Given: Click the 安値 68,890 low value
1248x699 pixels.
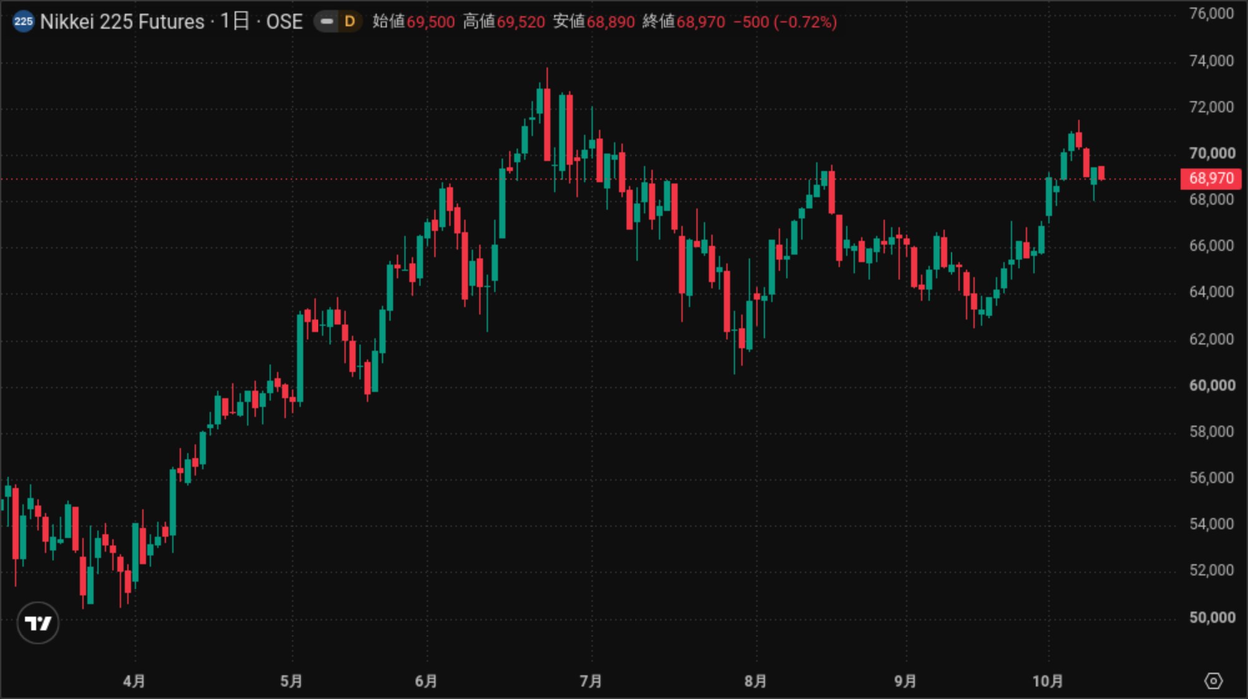Looking at the screenshot, I should tap(594, 22).
